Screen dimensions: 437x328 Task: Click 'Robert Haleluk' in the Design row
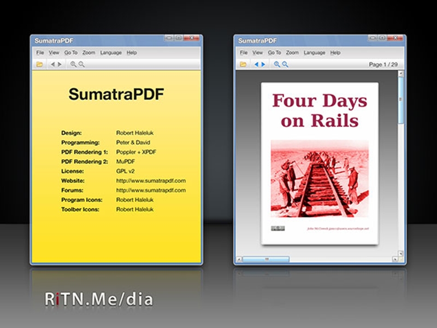[x=135, y=133]
